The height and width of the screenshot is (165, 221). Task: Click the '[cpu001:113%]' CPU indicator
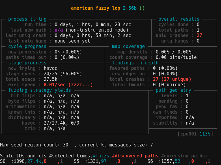point(195,134)
